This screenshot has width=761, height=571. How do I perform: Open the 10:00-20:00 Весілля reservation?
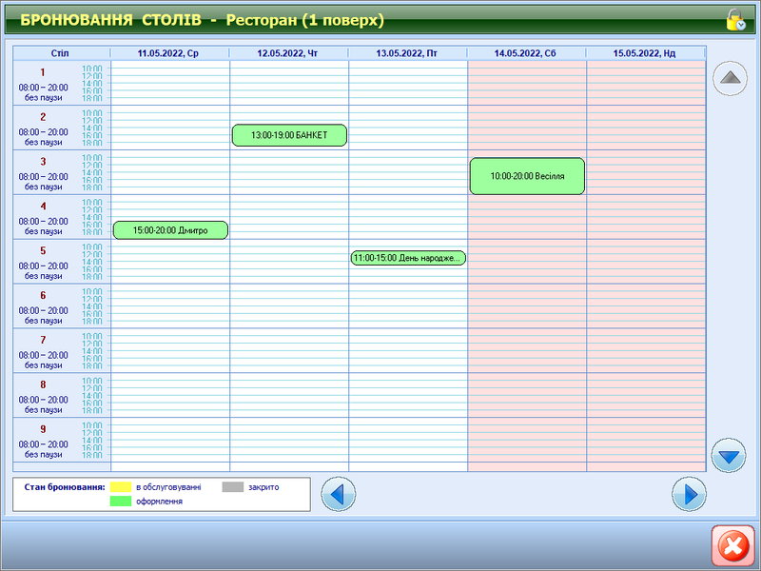pyautogui.click(x=527, y=176)
